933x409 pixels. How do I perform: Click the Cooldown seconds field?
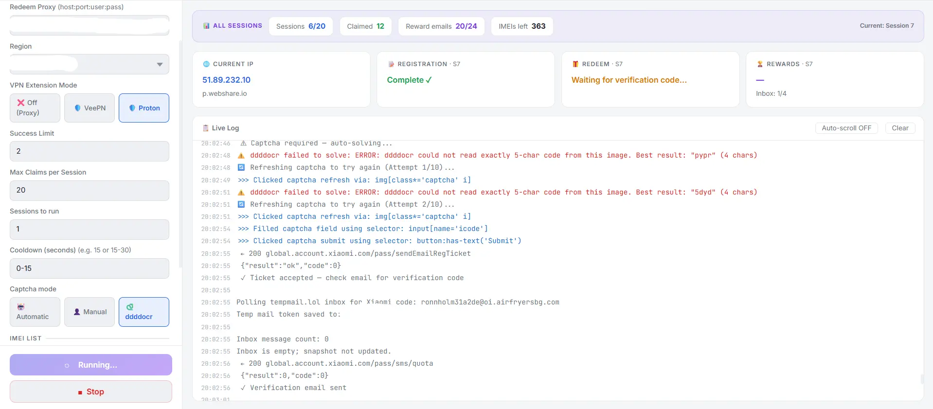coord(90,268)
